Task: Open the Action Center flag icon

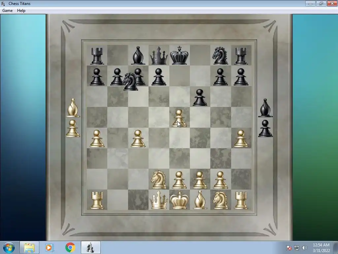Action: [289, 248]
